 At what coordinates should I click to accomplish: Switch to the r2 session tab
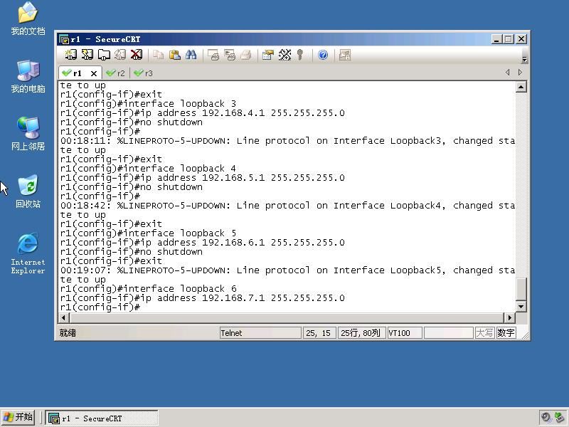coord(116,73)
